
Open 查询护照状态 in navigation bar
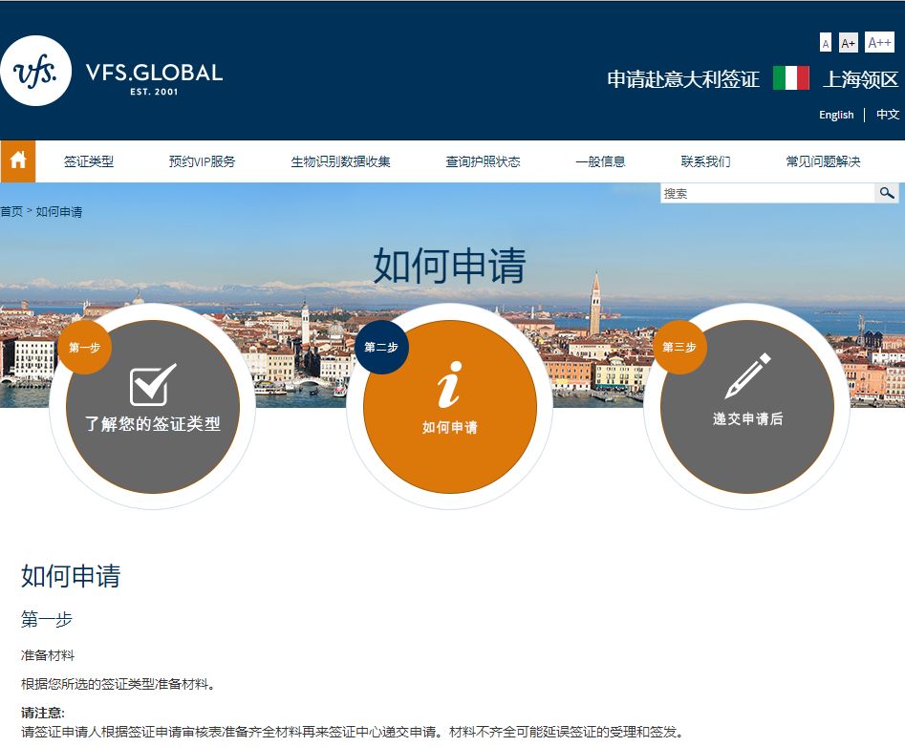pyautogui.click(x=483, y=161)
